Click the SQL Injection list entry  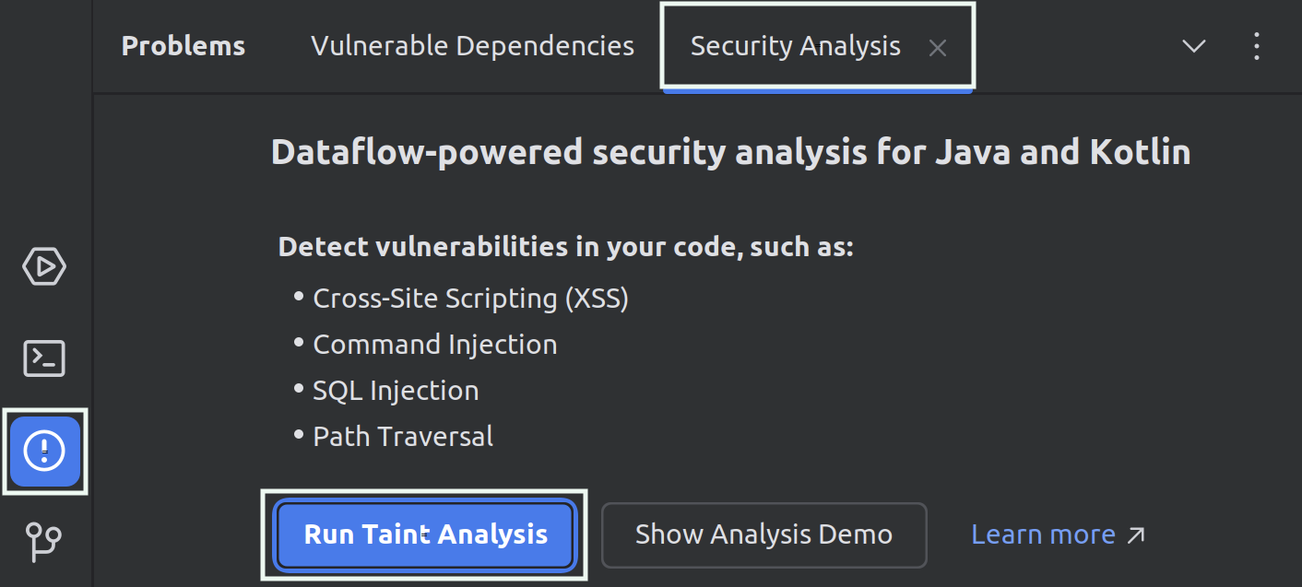[x=395, y=390]
